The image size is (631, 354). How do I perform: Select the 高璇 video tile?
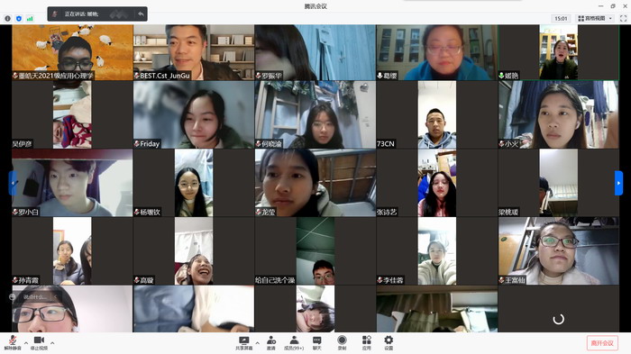pyautogui.click(x=194, y=251)
